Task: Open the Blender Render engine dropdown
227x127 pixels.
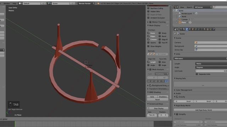Action: tap(86, 3)
